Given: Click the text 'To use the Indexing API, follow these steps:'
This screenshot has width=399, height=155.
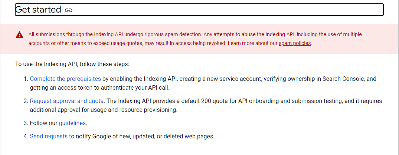Looking at the screenshot, I should (x=72, y=64).
